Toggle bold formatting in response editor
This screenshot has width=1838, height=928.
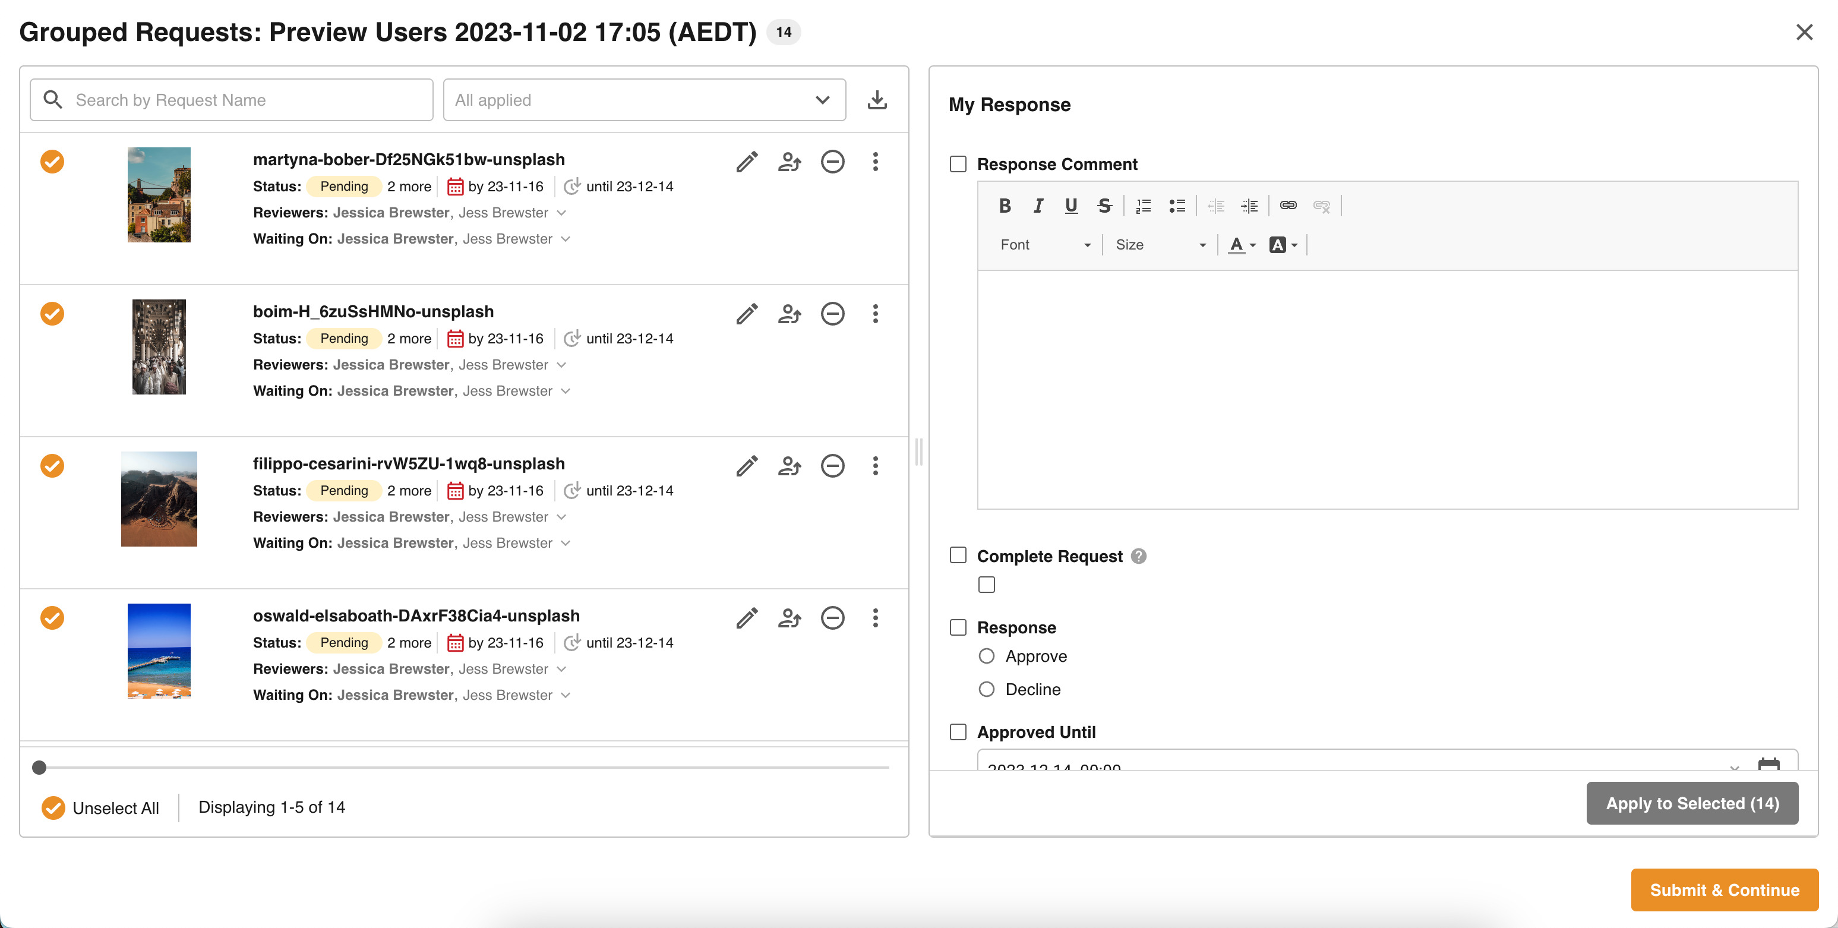pos(1005,206)
